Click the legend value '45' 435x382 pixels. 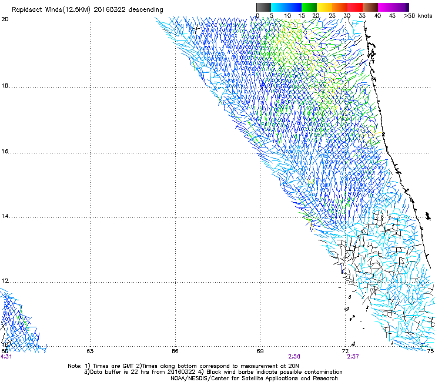pos(392,16)
